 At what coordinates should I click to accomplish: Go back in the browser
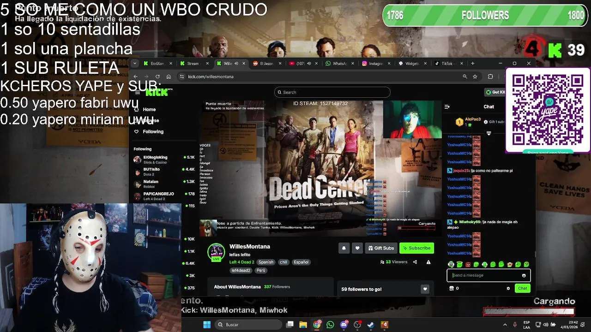pos(135,77)
